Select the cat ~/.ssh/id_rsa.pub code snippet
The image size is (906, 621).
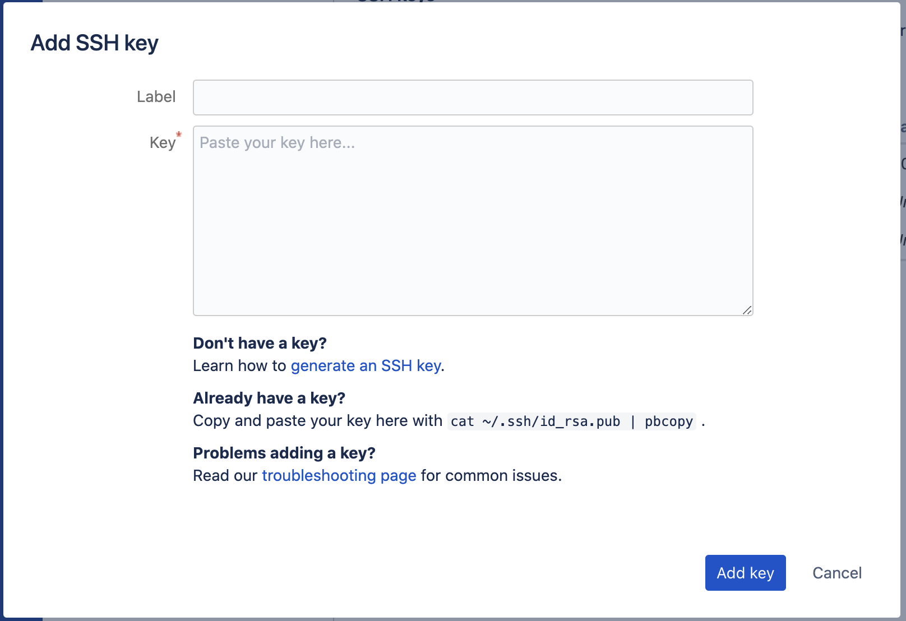click(x=572, y=421)
